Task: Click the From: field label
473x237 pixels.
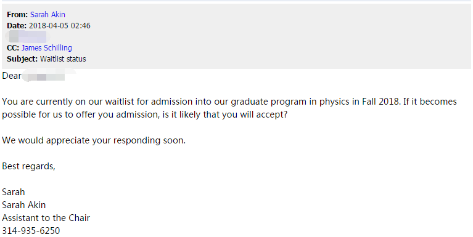Action: (17, 14)
